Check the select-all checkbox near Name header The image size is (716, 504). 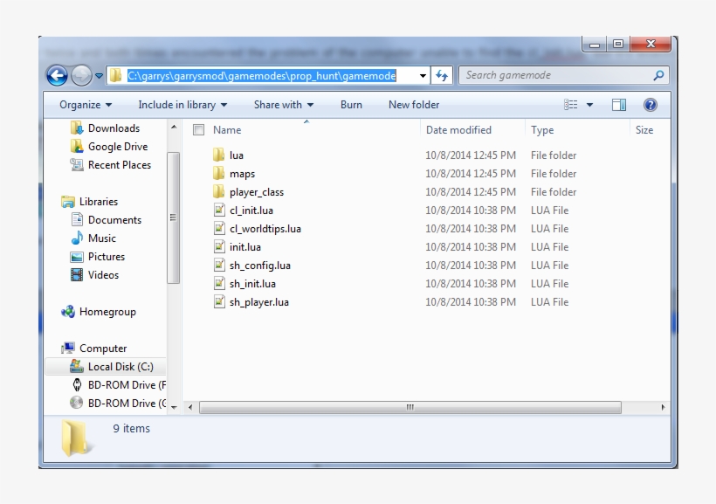(x=199, y=128)
